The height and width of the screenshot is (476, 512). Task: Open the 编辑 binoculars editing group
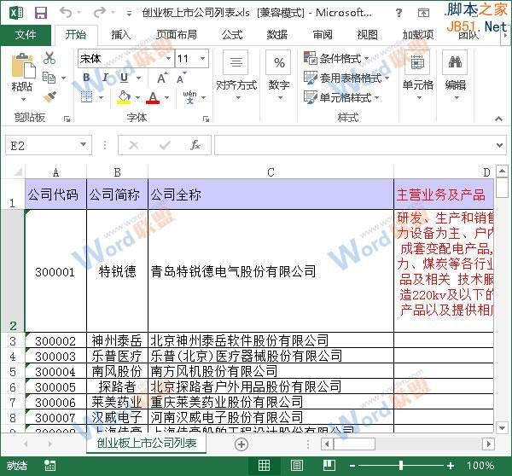pyautogui.click(x=455, y=75)
